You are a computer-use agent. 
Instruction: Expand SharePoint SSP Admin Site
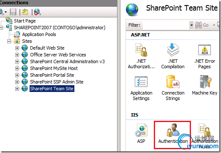17,82
